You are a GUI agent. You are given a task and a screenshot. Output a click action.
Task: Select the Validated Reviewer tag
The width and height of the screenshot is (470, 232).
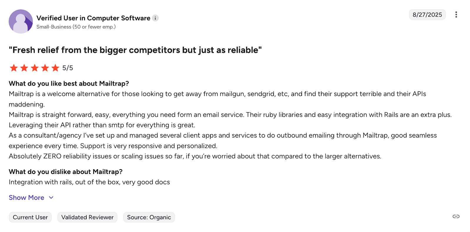pos(87,217)
